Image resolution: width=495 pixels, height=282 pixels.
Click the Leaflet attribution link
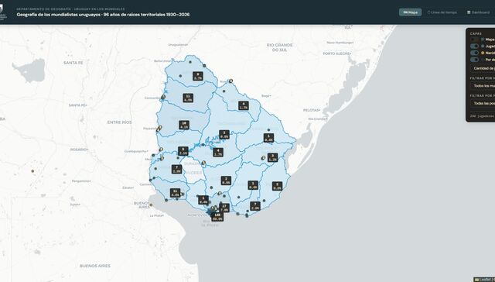[x=485, y=280]
